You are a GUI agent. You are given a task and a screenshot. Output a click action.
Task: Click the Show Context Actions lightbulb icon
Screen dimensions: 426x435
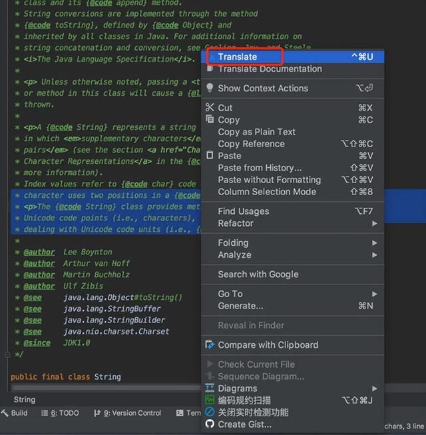tap(210, 88)
